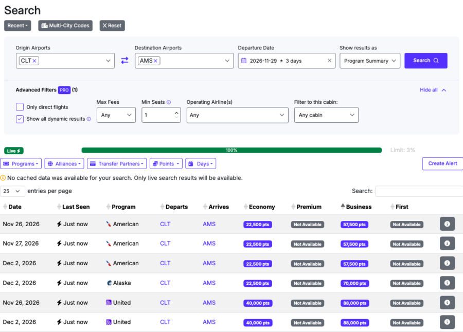Sort table by Departs column
This screenshot has width=463, height=332.
tap(174, 207)
